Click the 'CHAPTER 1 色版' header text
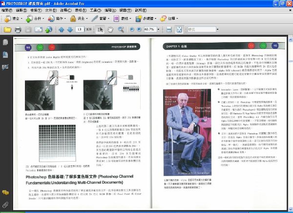The width and height of the screenshot is (293, 213). click(176, 46)
